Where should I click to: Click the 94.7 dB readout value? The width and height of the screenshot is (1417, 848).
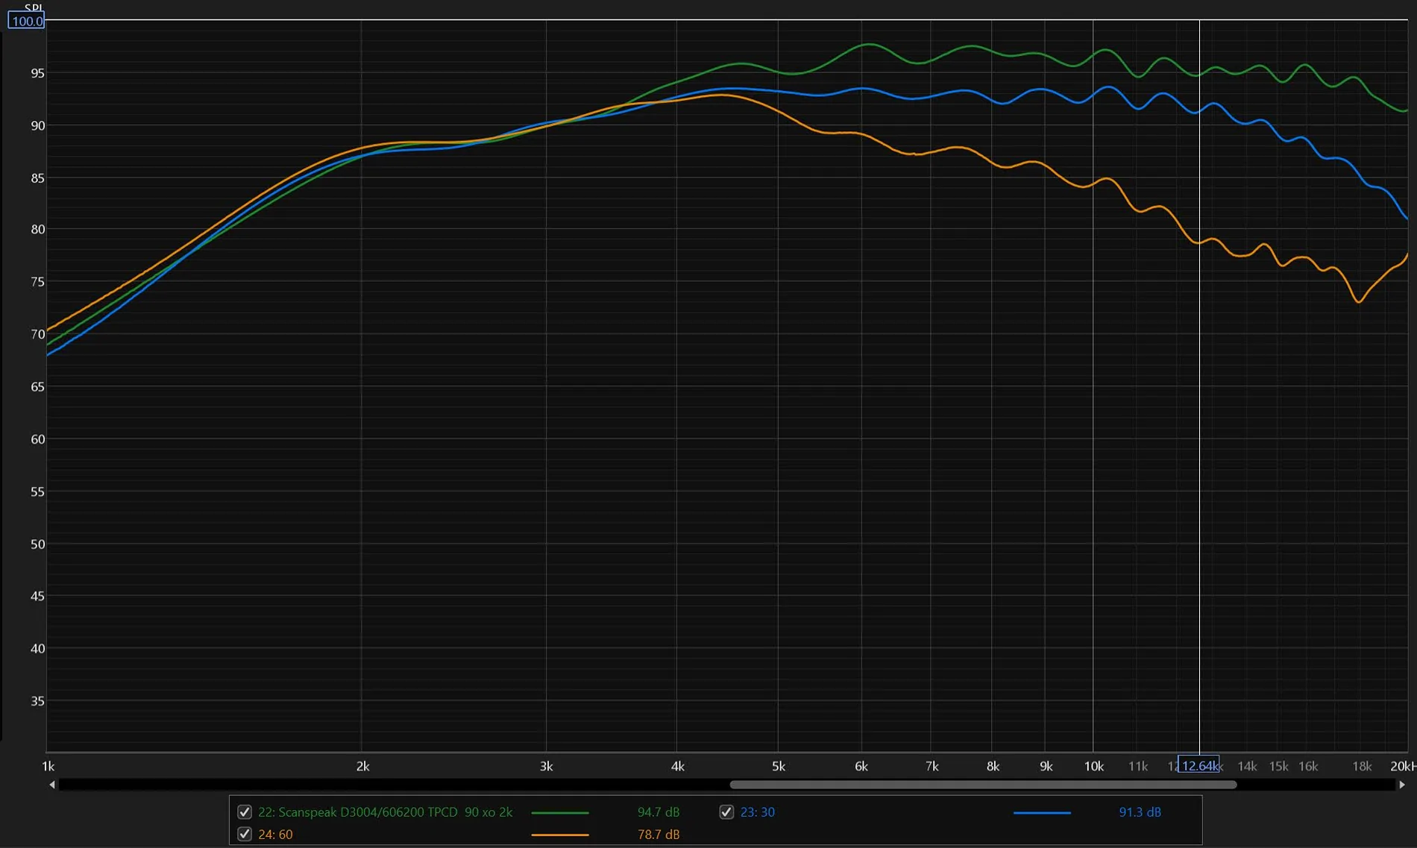(658, 812)
